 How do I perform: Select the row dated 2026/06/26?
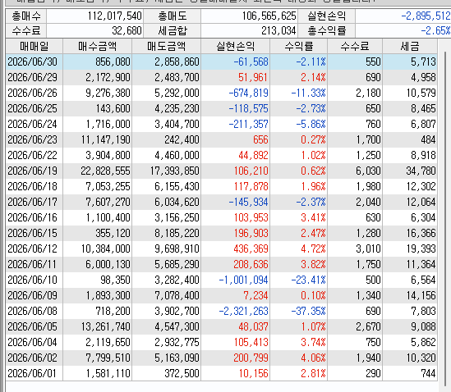pos(222,93)
